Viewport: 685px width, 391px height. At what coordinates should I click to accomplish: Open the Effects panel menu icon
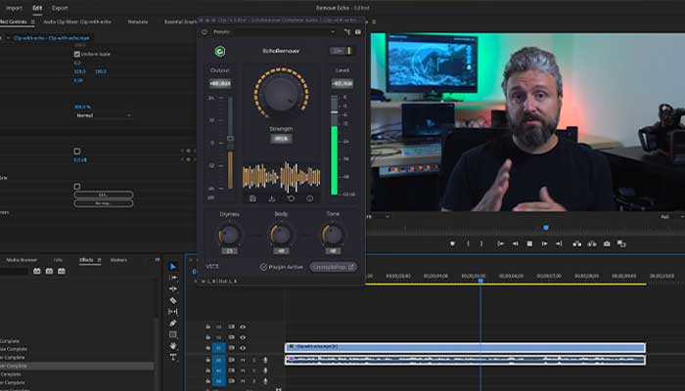coord(99,260)
